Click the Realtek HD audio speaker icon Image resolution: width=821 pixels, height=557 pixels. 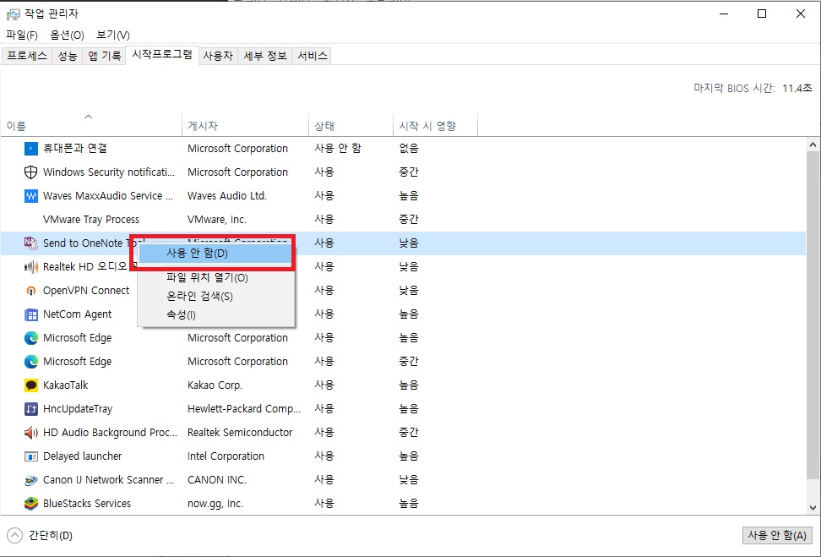[31, 267]
